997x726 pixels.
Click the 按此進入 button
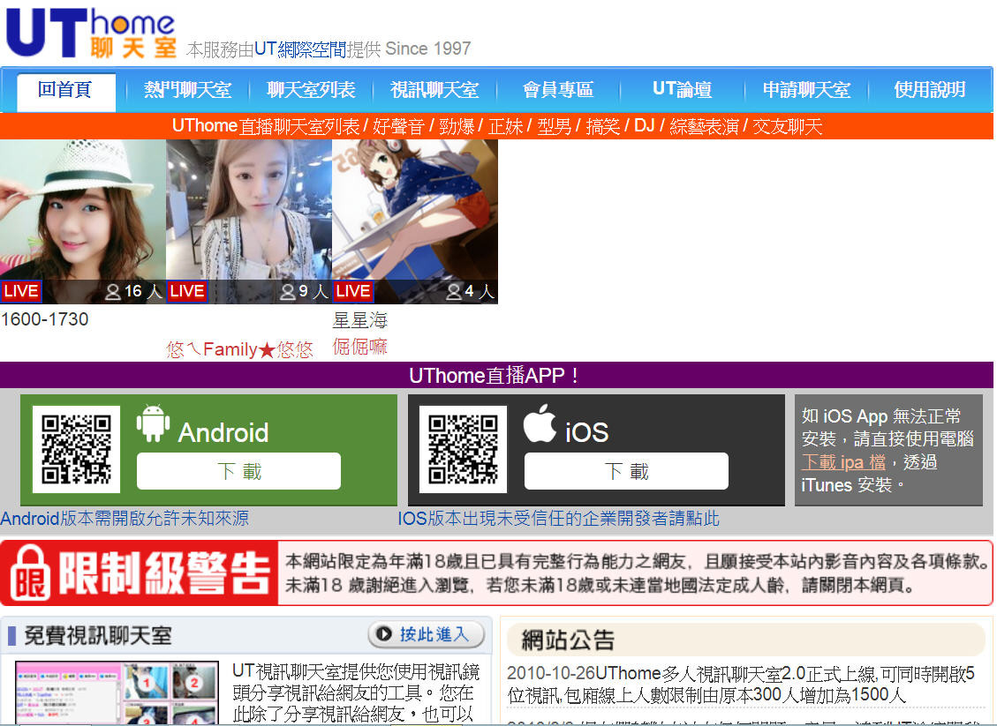tap(427, 634)
